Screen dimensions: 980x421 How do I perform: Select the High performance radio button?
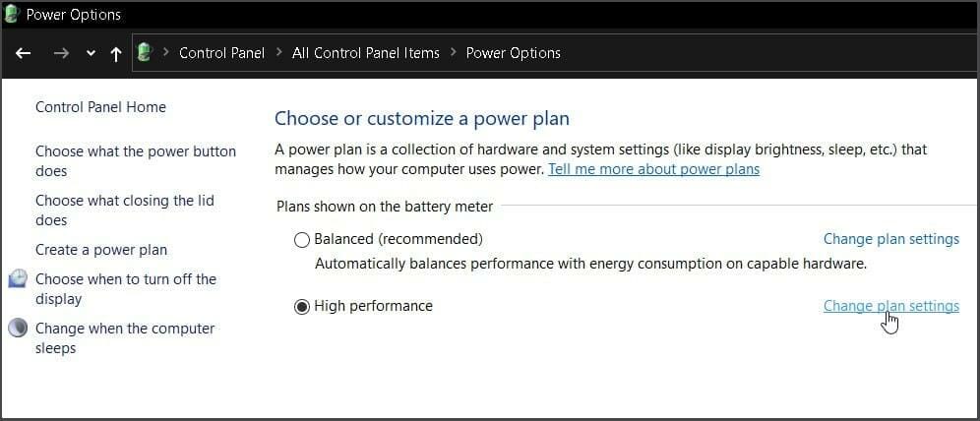(x=302, y=307)
